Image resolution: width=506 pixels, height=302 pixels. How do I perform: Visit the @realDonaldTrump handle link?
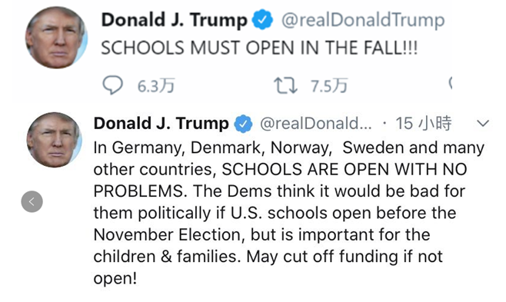tap(363, 20)
